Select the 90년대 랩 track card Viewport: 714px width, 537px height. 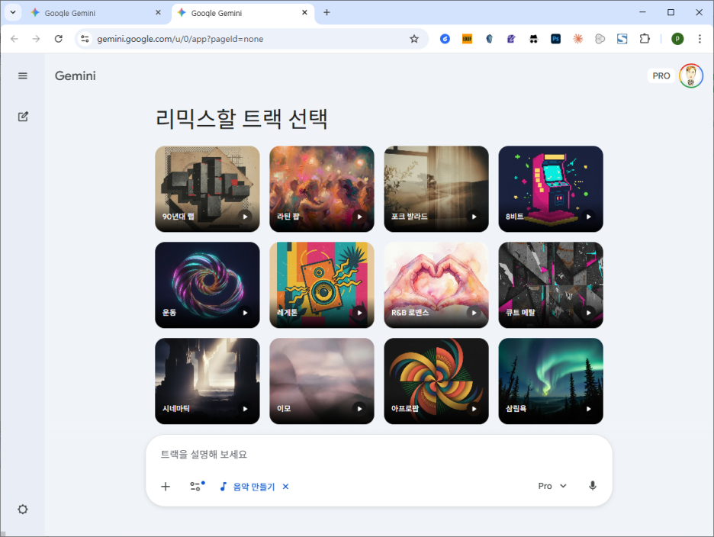(207, 188)
